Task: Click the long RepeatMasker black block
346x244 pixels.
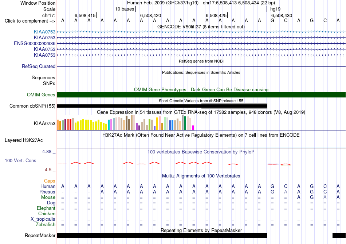Action: pos(162,235)
